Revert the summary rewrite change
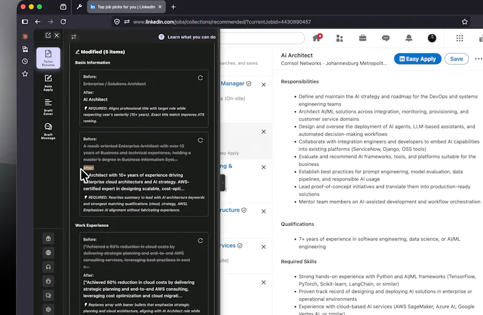 click(200, 141)
